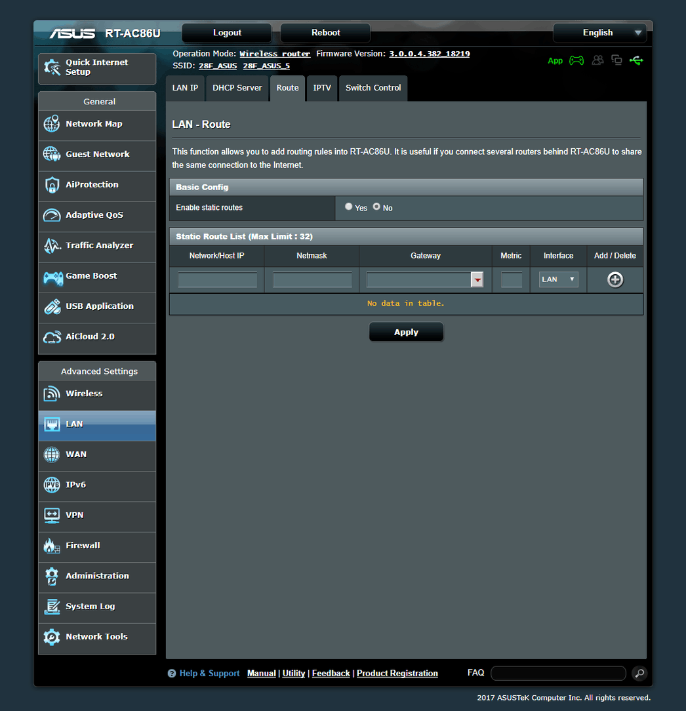Click the FAQ search magnifier icon
686x711 pixels.
point(639,673)
